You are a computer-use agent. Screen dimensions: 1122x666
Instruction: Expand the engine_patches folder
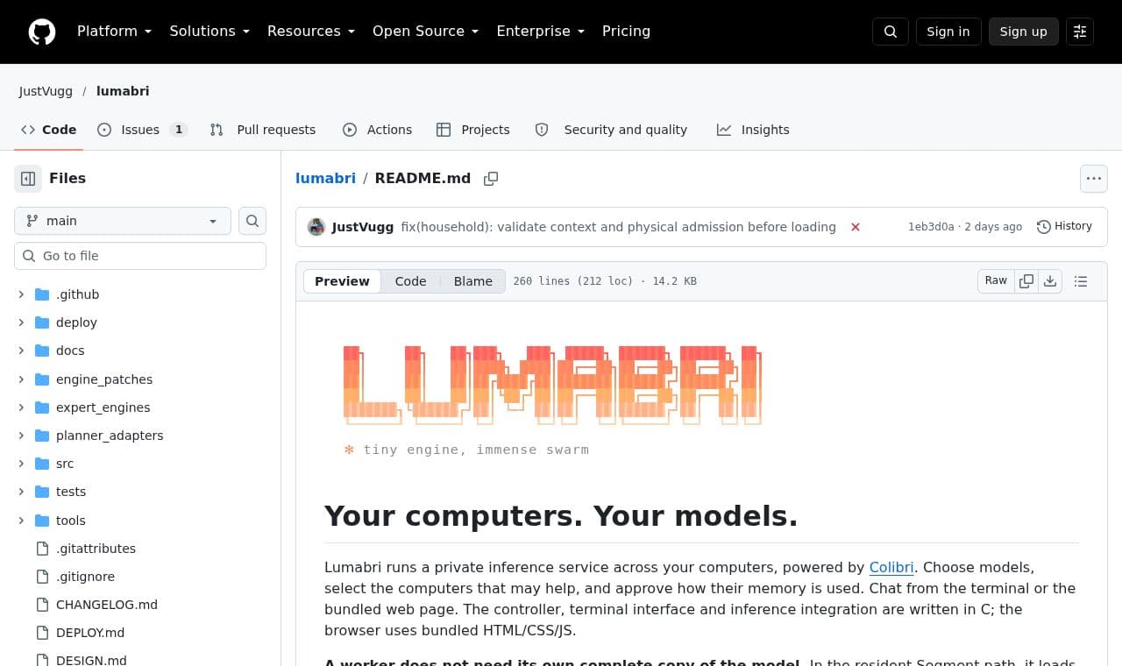click(21, 379)
